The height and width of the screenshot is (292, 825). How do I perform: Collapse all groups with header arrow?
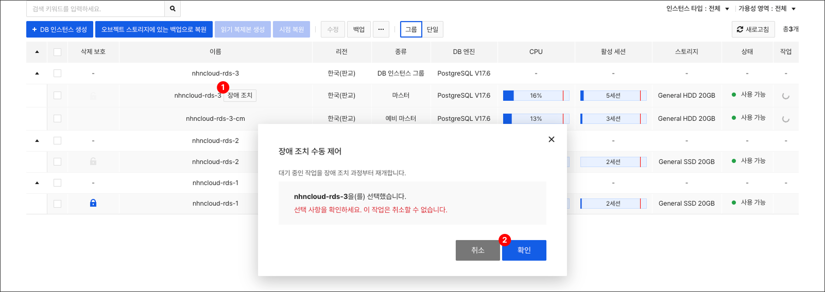[37, 52]
